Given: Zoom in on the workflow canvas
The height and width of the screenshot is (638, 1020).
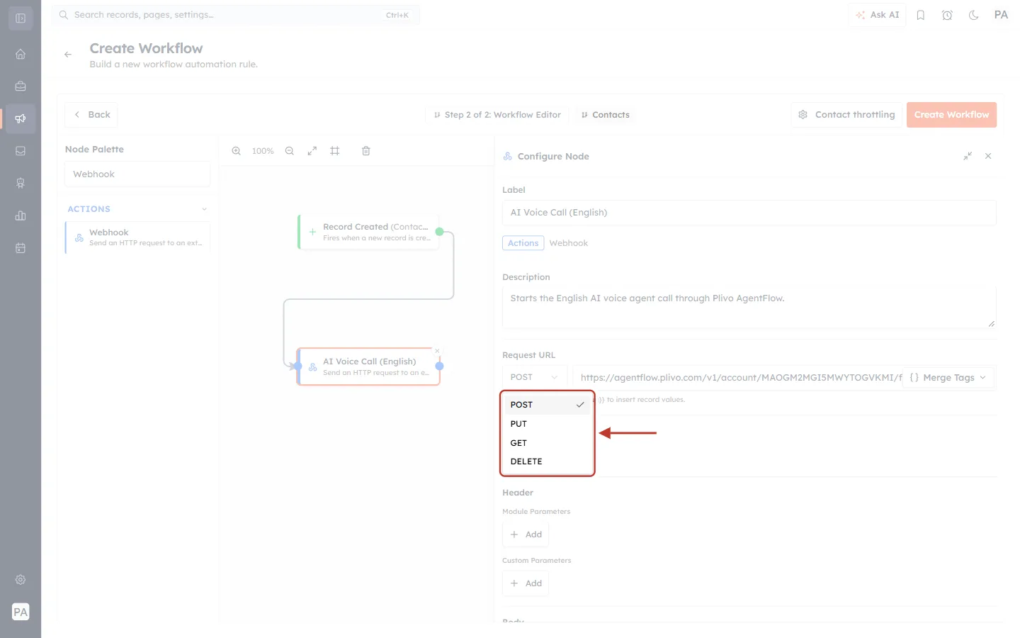Looking at the screenshot, I should click(x=237, y=151).
